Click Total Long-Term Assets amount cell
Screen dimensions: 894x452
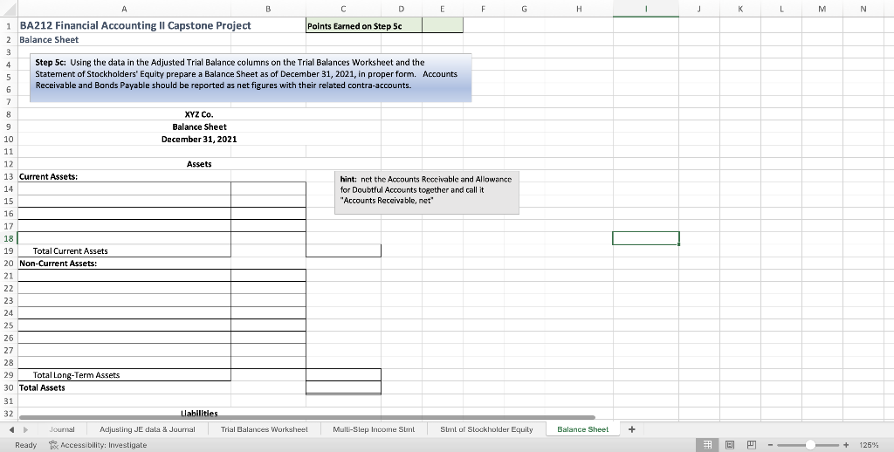343,375
